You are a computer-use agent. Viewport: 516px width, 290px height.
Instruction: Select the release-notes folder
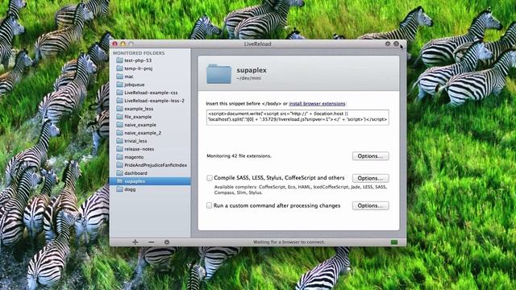pyautogui.click(x=150, y=149)
